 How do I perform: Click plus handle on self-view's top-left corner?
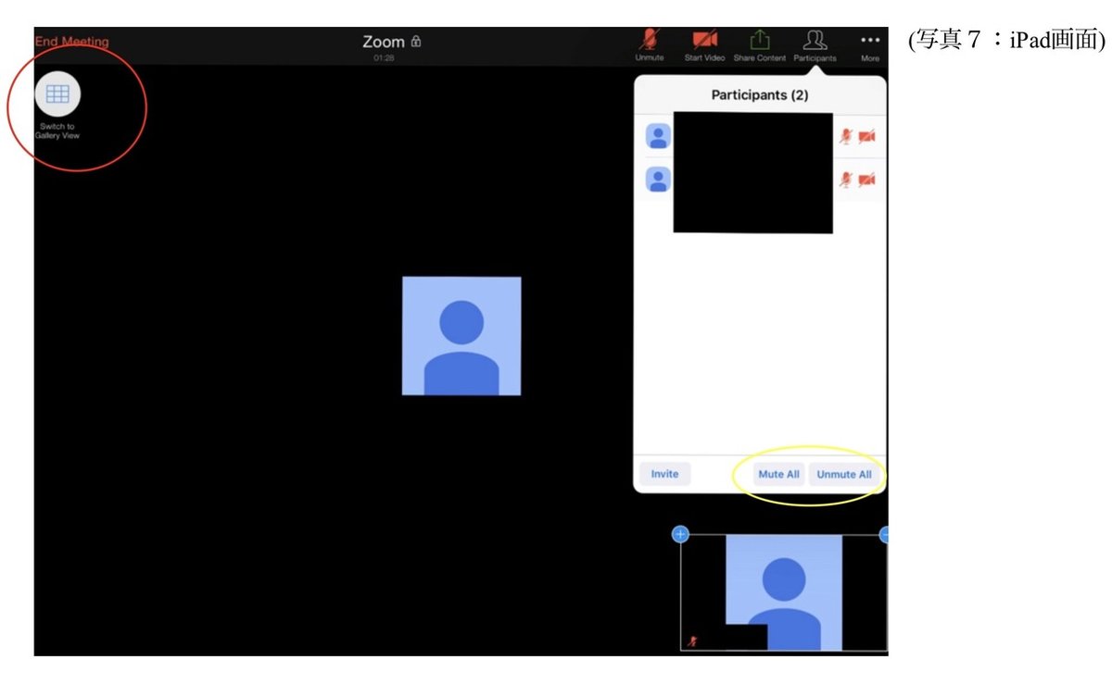(680, 534)
